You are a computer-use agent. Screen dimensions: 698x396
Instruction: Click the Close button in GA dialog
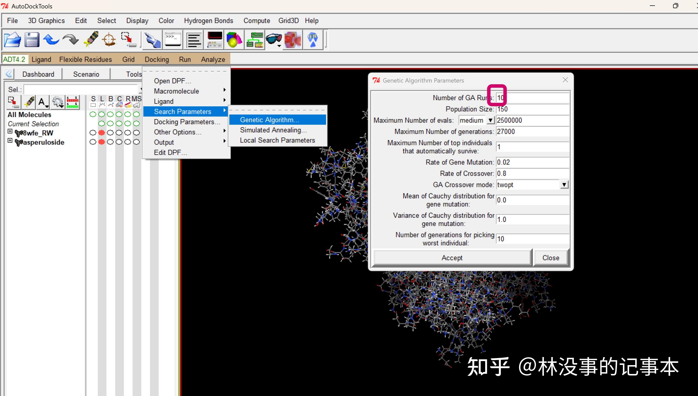click(551, 258)
